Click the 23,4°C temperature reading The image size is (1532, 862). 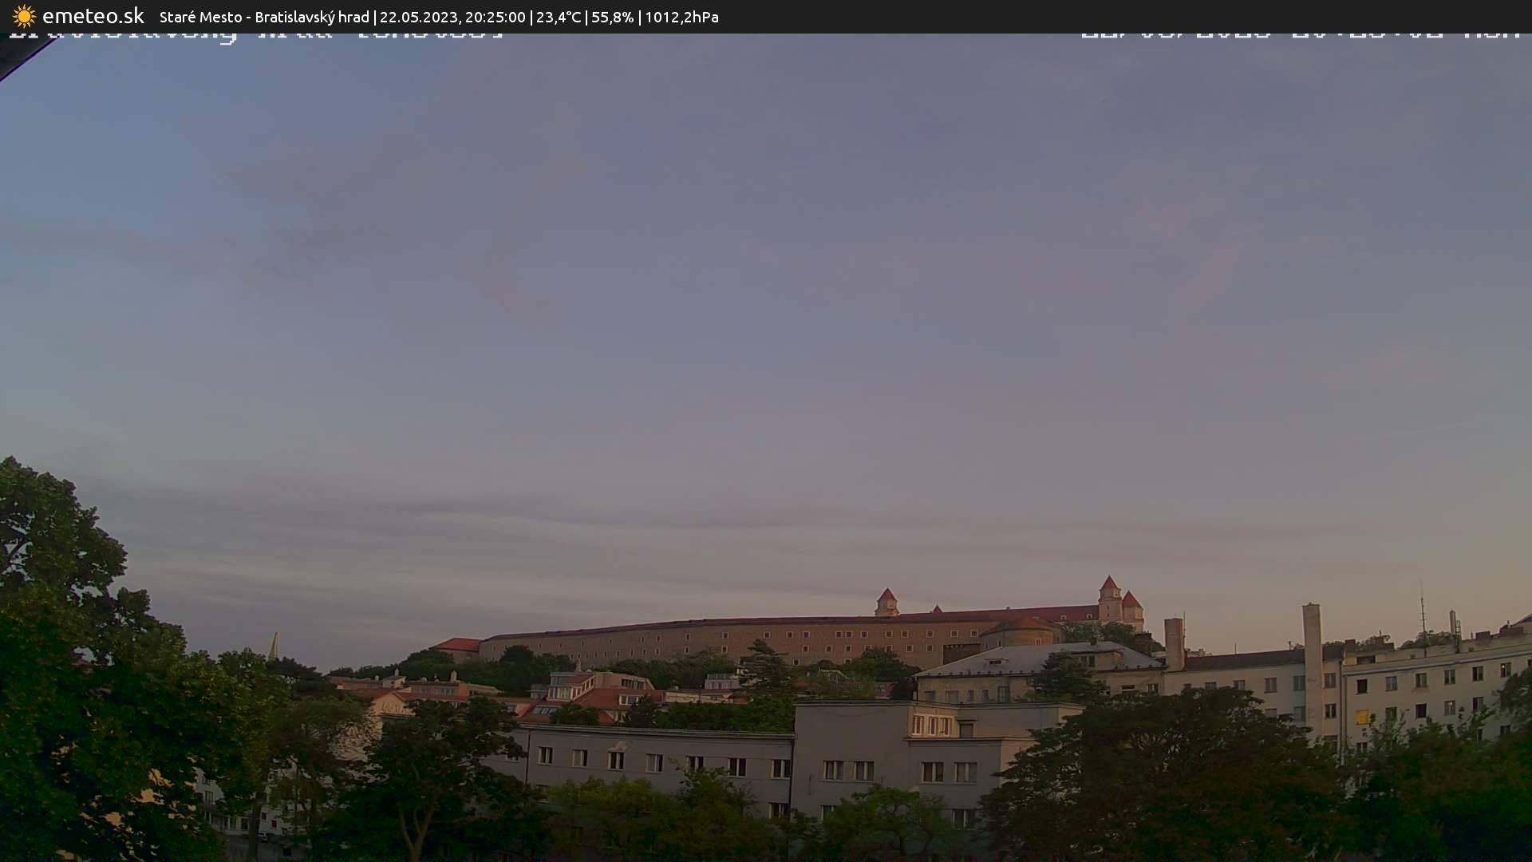[559, 17]
